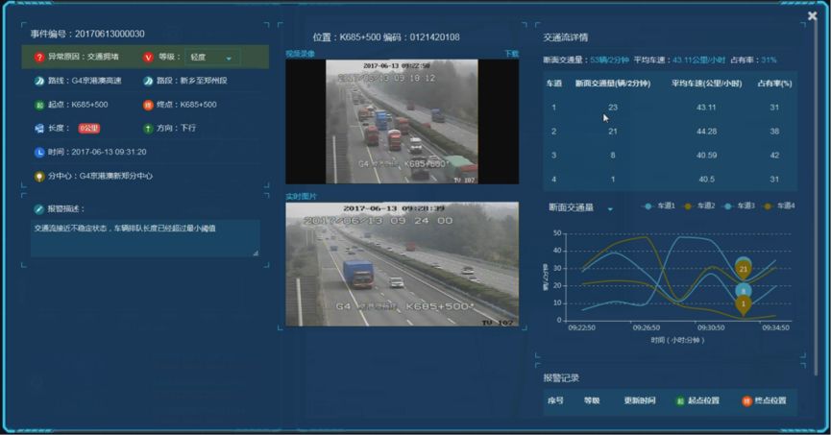Click the orange end-point icon beside 终点 K685+500
This screenshot has height=435, width=831.
[148, 105]
